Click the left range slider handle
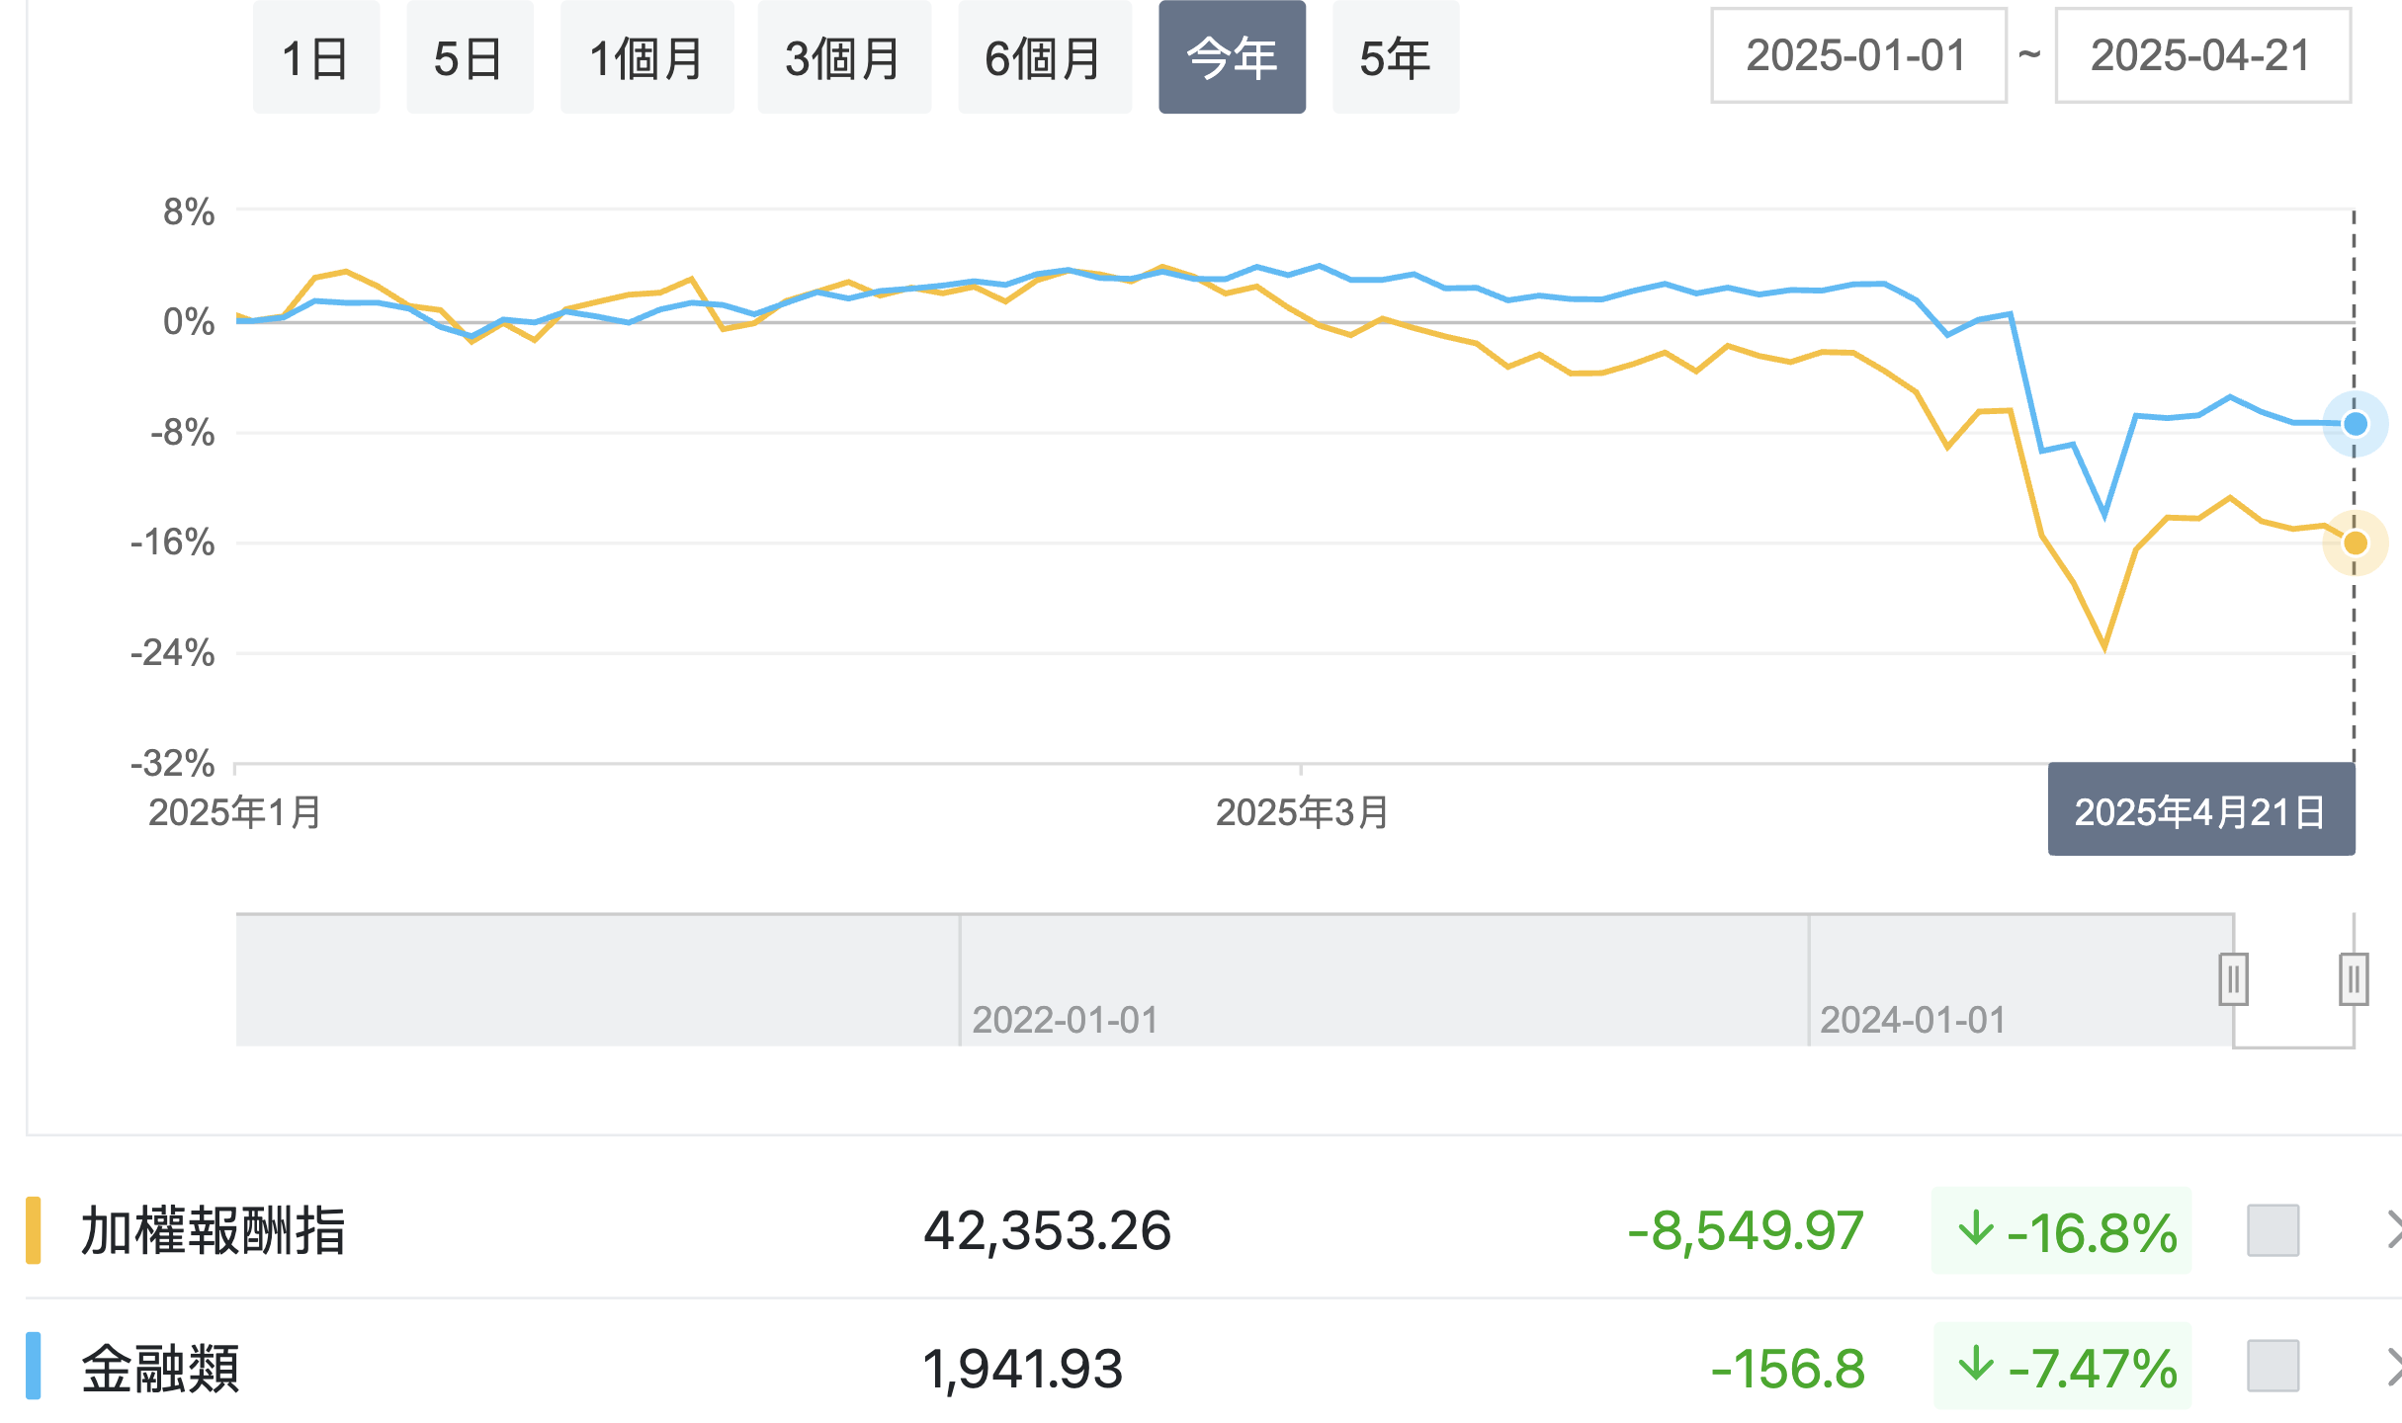Screen dimensions: 2402x1423 [2233, 979]
